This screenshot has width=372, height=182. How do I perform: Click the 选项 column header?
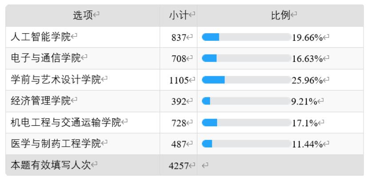tap(83, 15)
